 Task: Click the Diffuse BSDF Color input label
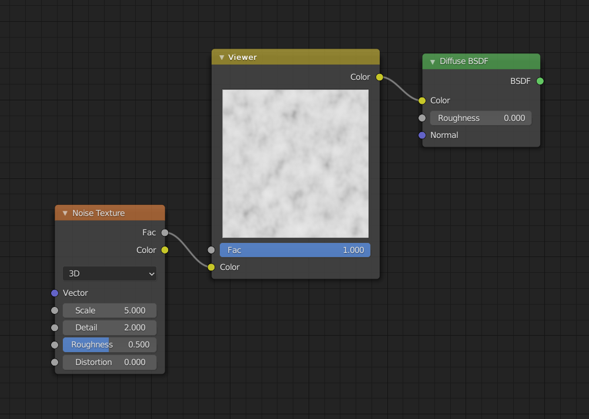point(440,100)
